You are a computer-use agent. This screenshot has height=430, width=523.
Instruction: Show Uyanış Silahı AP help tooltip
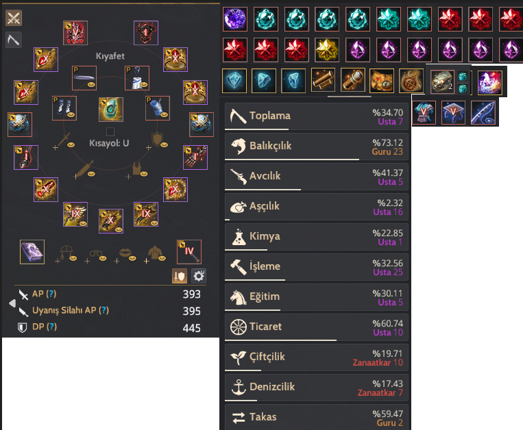pyautogui.click(x=104, y=310)
